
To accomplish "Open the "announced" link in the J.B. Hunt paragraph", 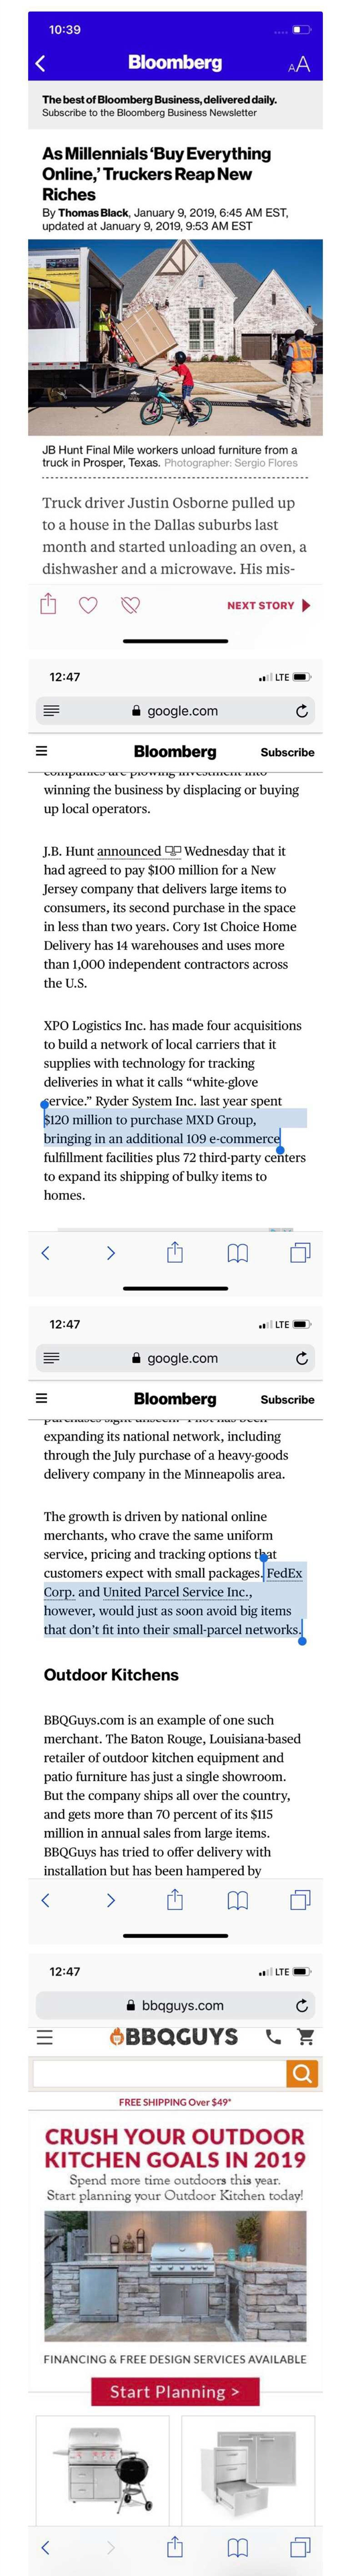I will [x=129, y=851].
